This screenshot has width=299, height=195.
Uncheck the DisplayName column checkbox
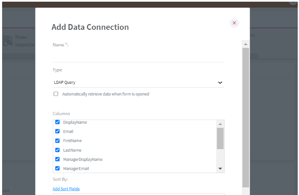[57, 122]
